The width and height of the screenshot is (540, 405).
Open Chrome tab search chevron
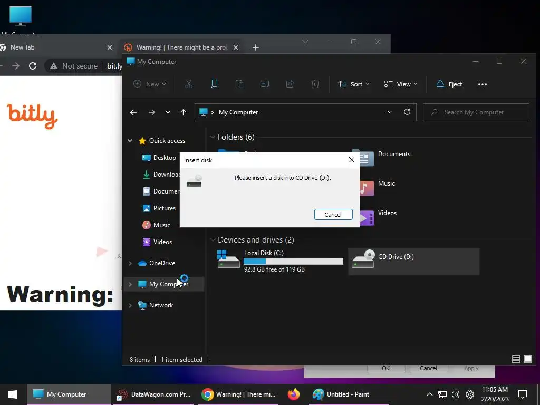(305, 42)
